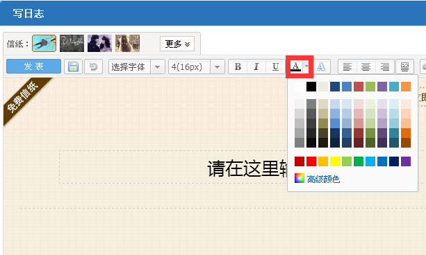The image size is (426, 255).
Task: Pick the standard sky blue color swatch
Action: [370, 161]
